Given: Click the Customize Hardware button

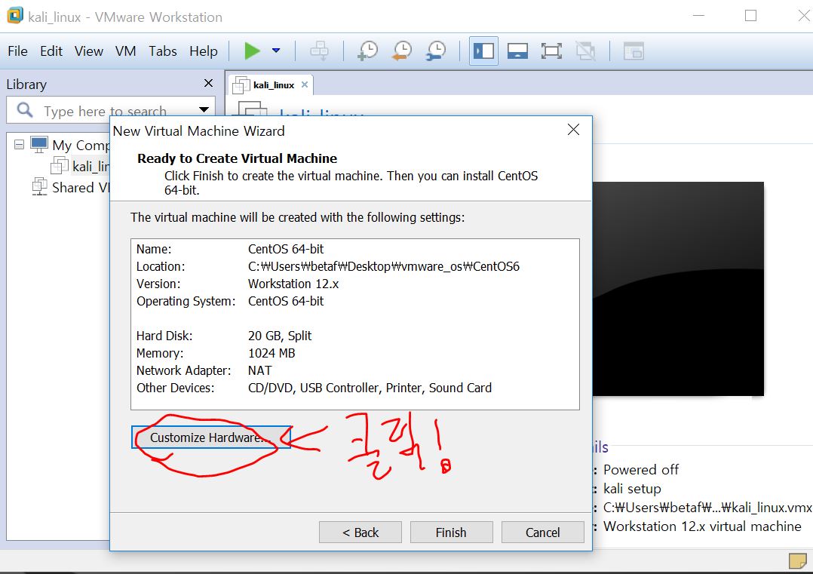Looking at the screenshot, I should [210, 437].
